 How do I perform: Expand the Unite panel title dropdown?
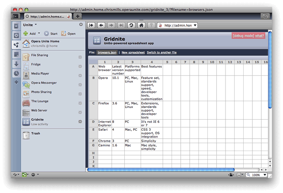(x=36, y=24)
